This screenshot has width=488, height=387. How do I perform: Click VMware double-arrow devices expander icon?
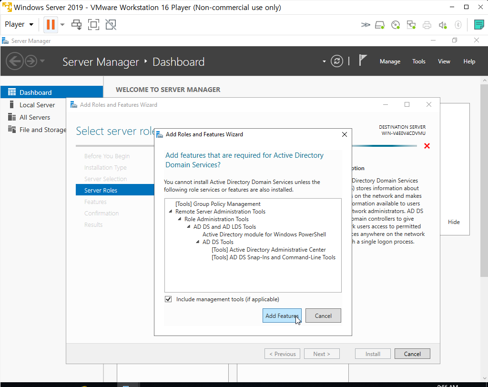point(366,25)
